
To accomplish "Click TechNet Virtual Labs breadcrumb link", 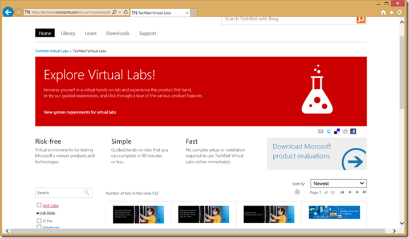I will coord(52,51).
